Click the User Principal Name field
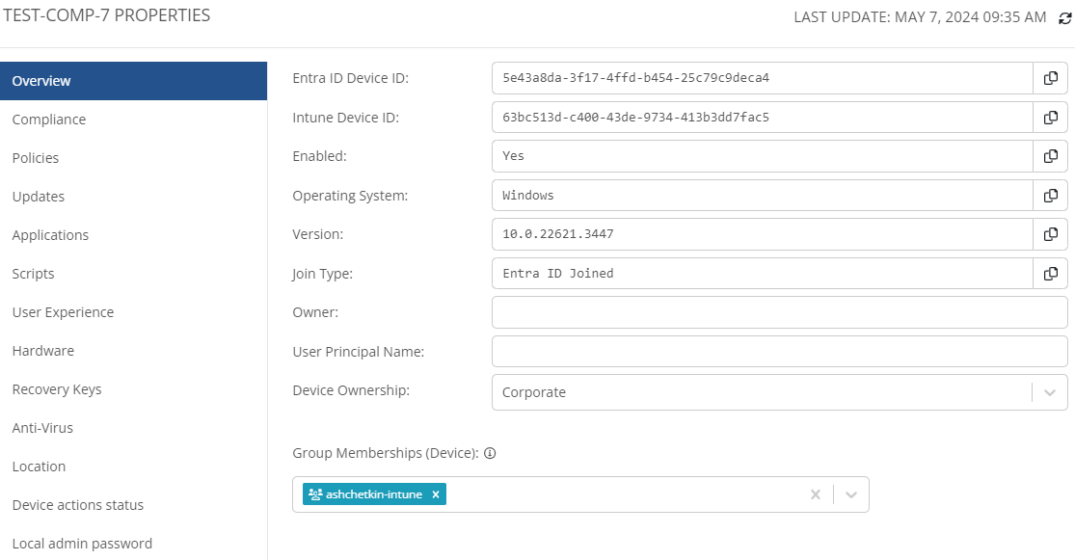 pos(780,352)
